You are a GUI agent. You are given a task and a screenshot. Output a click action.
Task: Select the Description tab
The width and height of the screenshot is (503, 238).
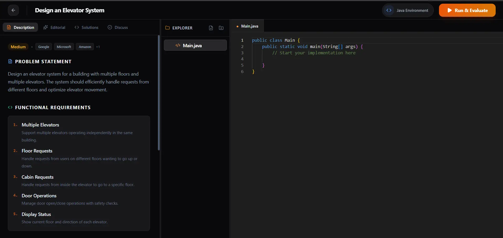[20, 27]
